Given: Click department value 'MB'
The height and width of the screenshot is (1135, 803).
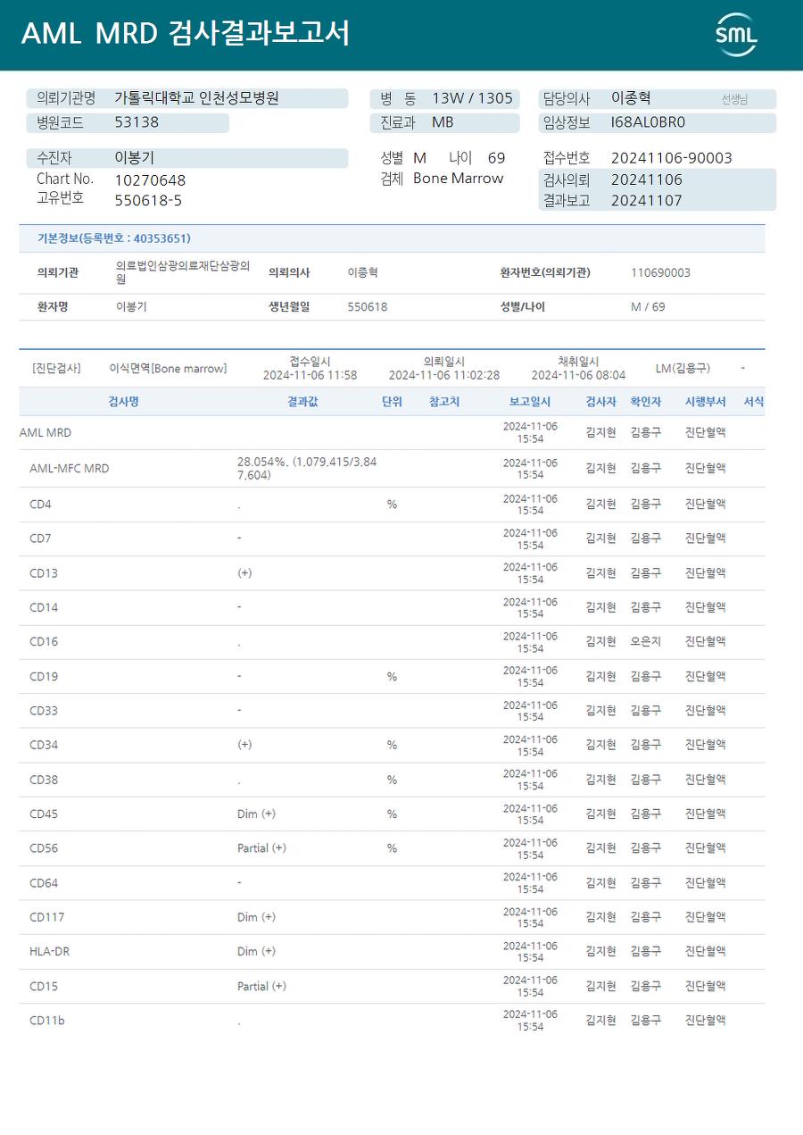Looking at the screenshot, I should (x=443, y=122).
